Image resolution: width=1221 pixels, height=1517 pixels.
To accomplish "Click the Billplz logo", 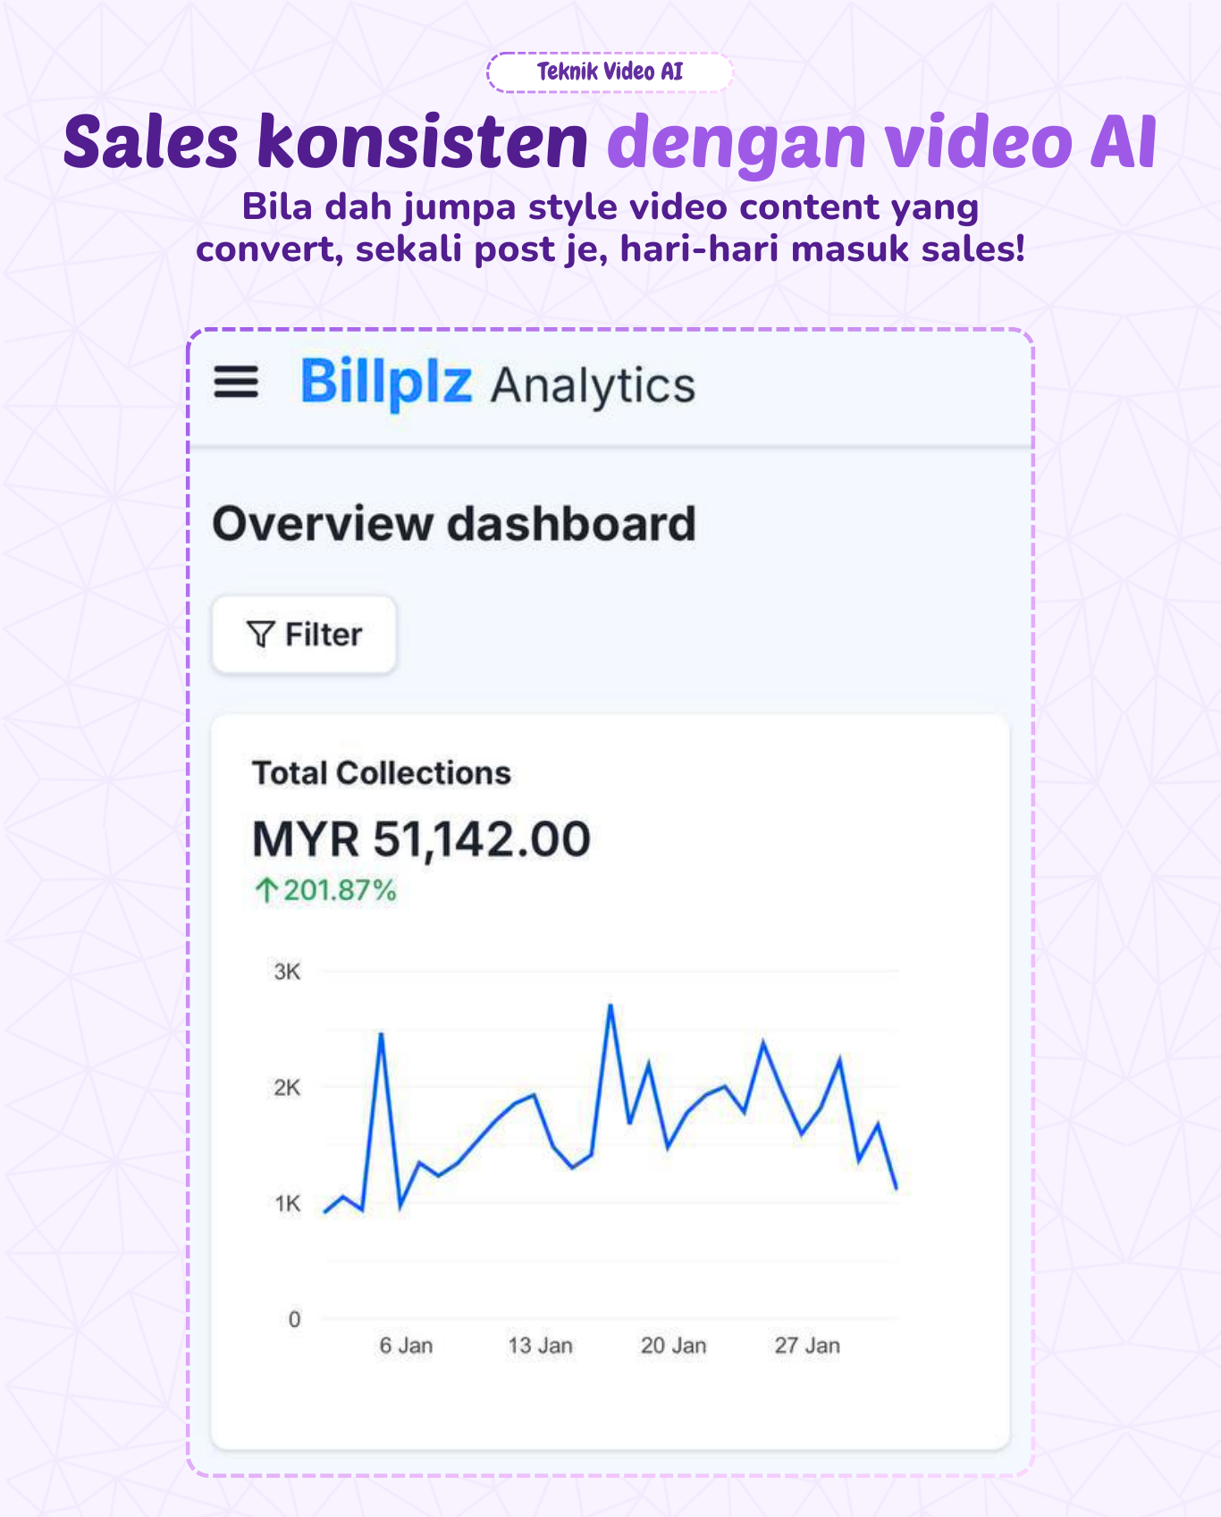I will pos(385,383).
